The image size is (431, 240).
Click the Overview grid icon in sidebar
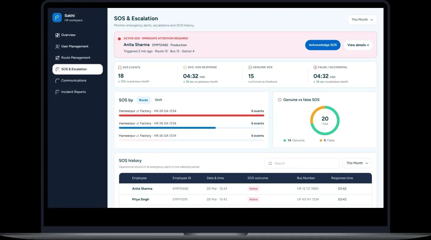pyautogui.click(x=57, y=35)
